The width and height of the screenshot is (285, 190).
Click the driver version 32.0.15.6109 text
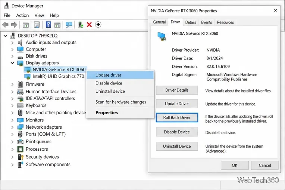coord(218,67)
